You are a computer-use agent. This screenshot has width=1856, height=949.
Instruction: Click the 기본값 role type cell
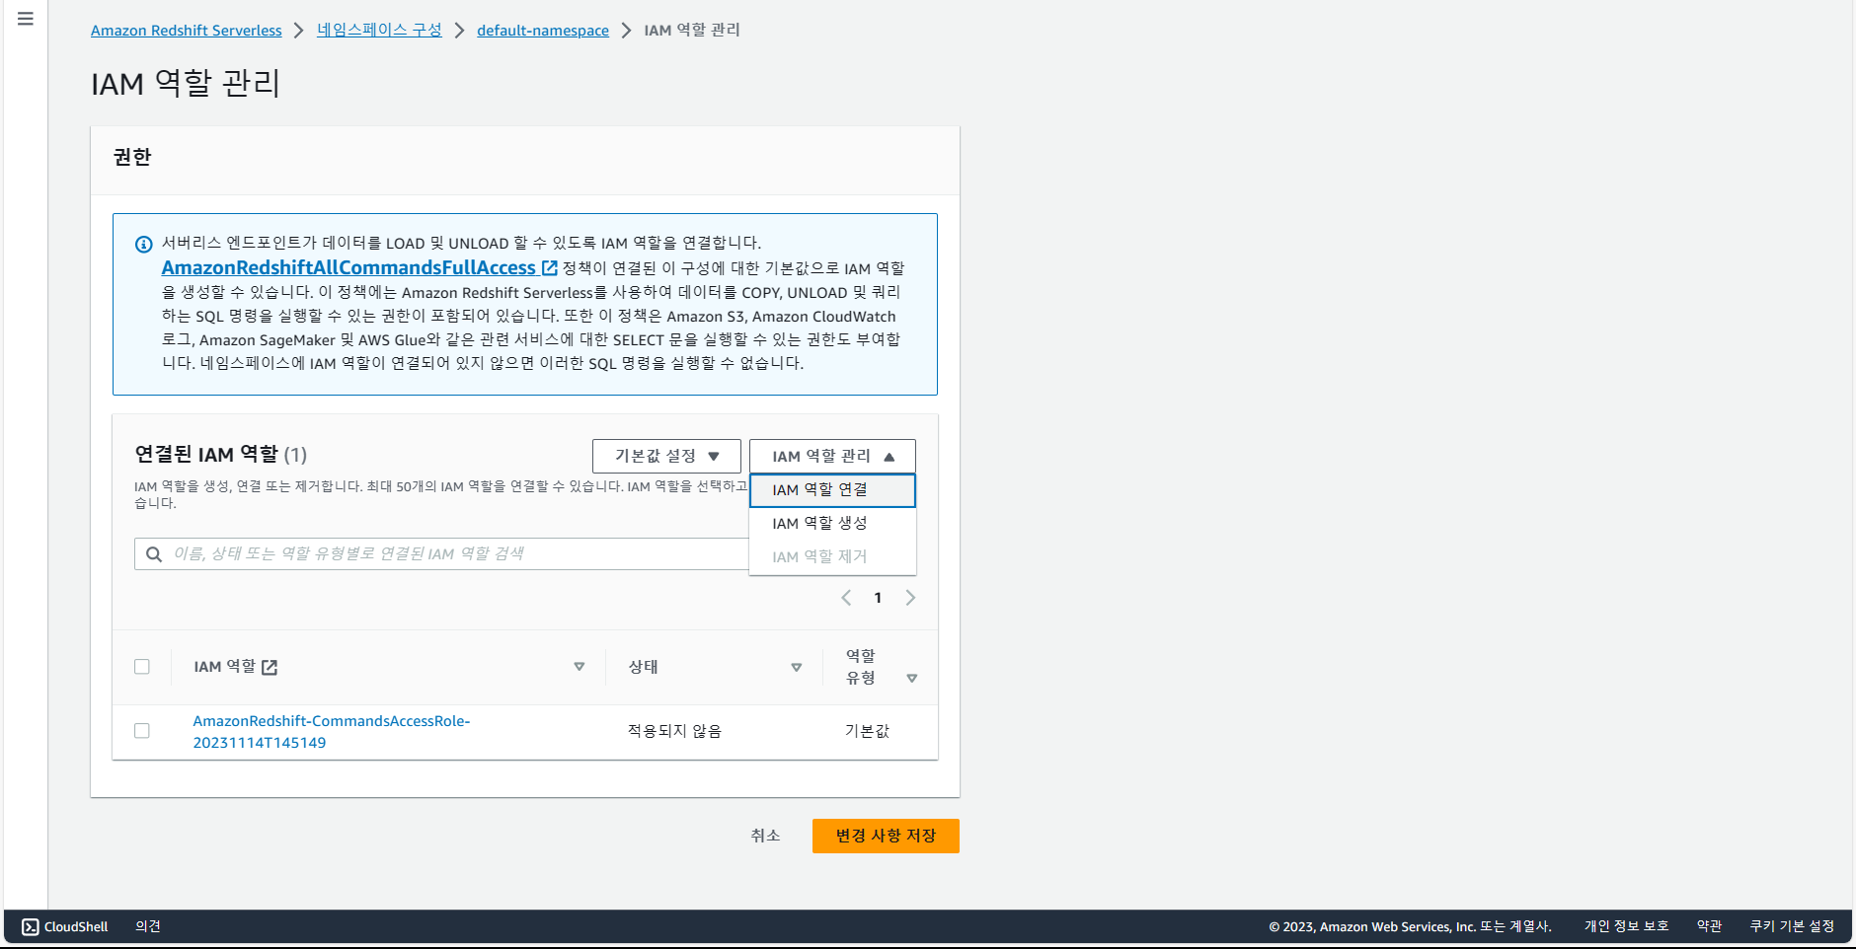(867, 731)
